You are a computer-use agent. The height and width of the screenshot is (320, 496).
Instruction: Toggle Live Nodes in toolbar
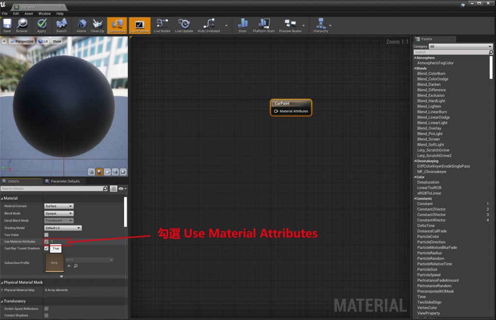[162, 25]
